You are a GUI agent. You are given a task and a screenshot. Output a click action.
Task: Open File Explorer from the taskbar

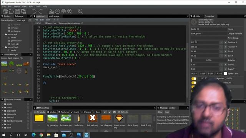(x=49, y=135)
